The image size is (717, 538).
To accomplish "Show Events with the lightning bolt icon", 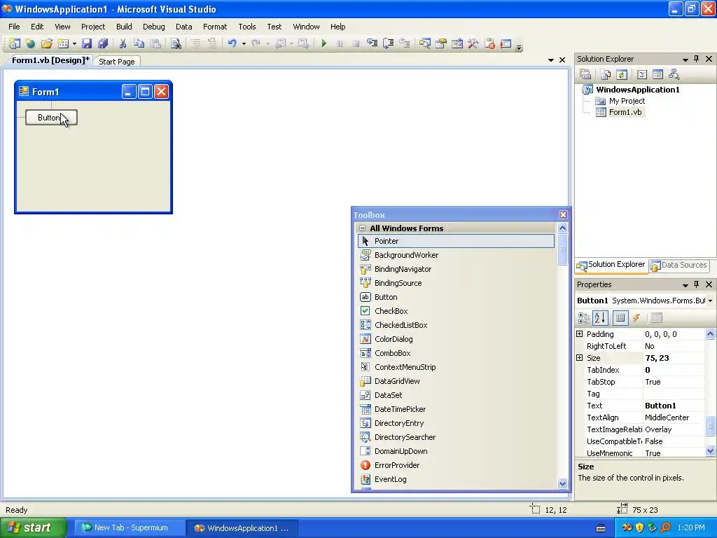I will click(636, 318).
